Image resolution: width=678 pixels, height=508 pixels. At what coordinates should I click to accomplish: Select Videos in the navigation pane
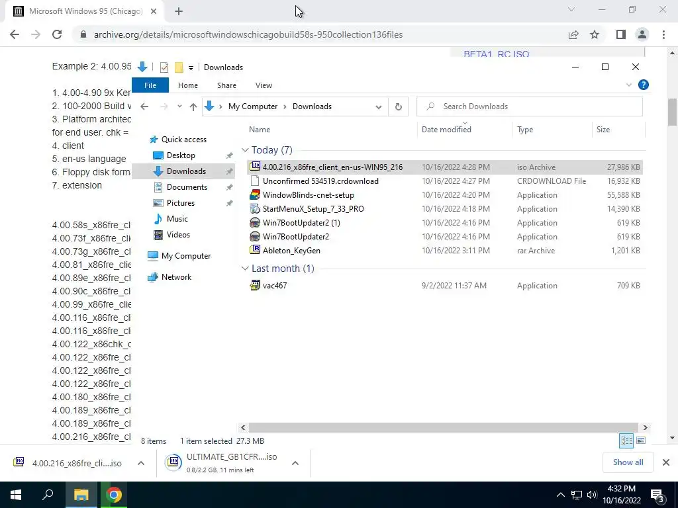tap(178, 235)
